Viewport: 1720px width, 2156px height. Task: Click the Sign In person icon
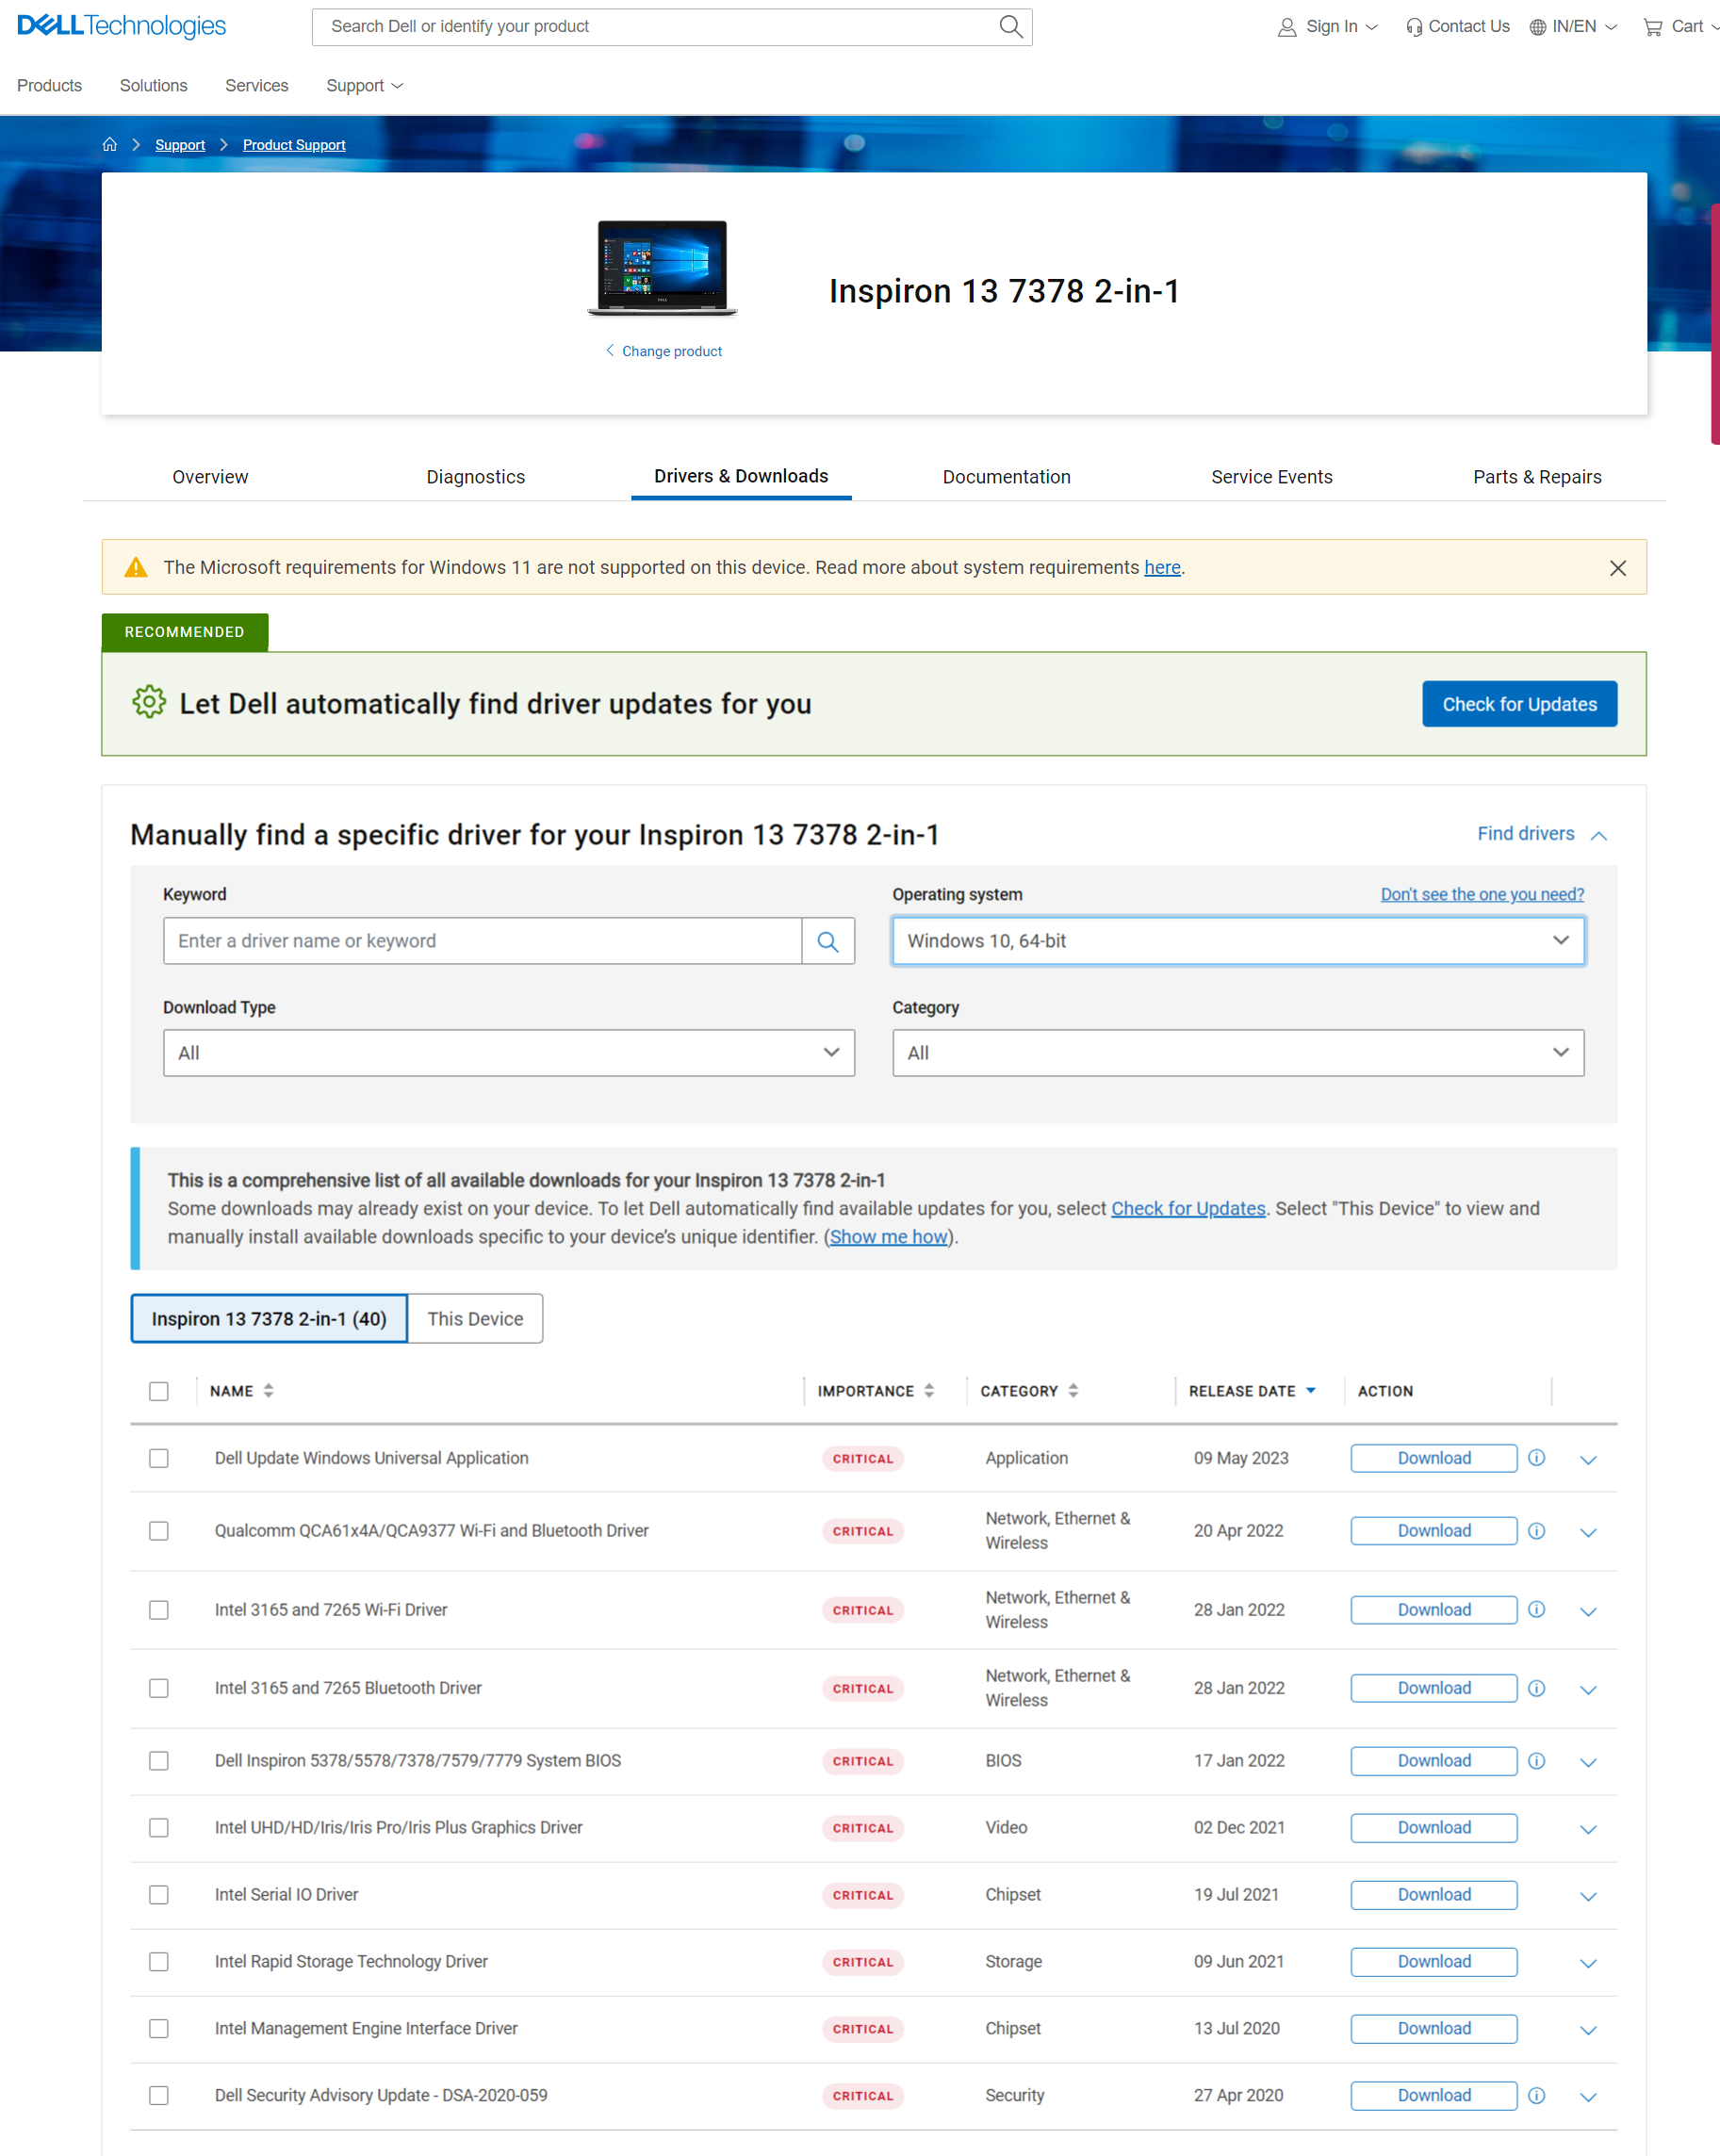pos(1286,27)
